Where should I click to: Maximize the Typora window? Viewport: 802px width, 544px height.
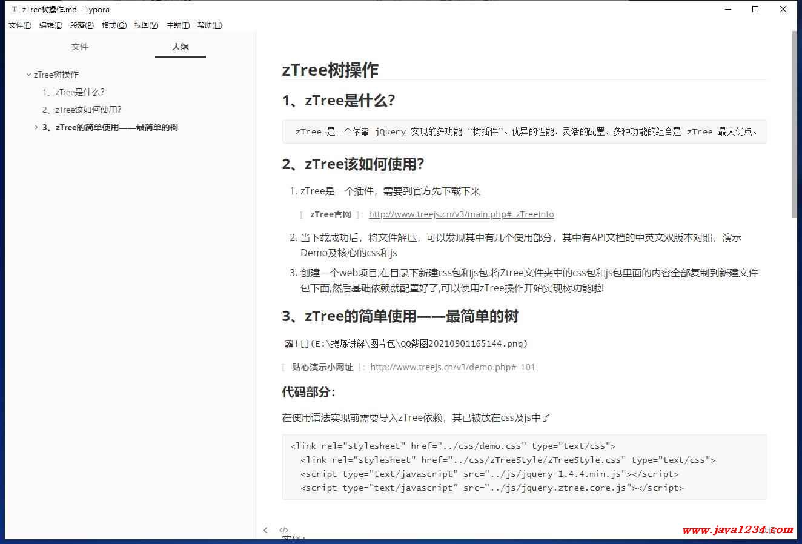coord(755,9)
